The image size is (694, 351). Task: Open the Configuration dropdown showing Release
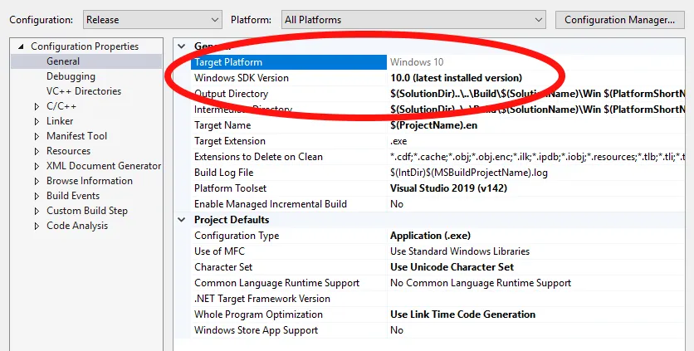click(x=153, y=19)
